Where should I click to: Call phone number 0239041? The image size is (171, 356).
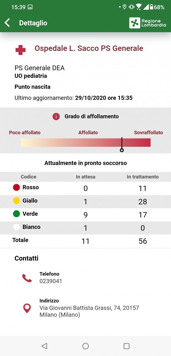click(51, 281)
